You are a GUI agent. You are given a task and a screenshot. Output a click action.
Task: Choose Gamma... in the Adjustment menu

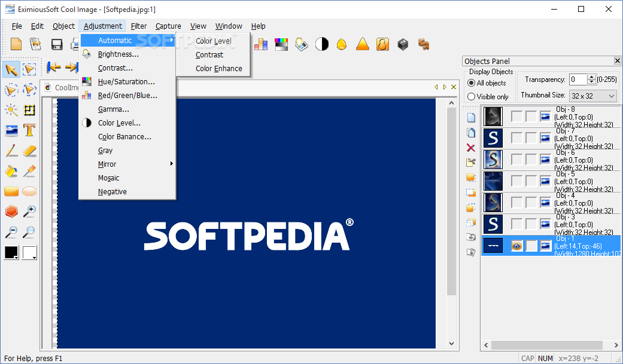click(127, 109)
